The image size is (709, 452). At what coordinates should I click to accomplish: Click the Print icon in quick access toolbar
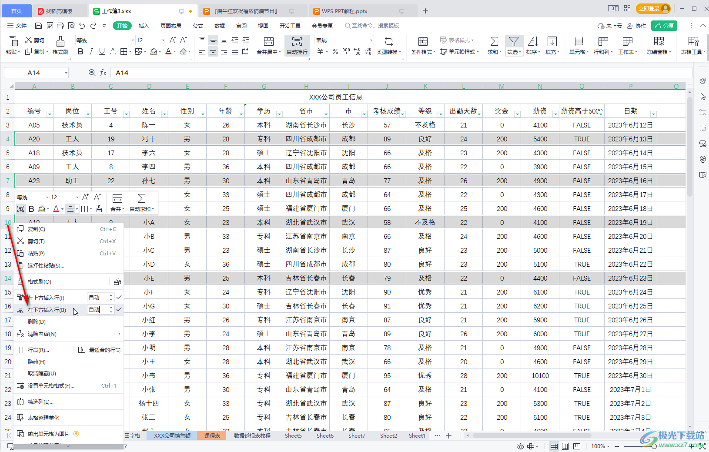(60, 26)
